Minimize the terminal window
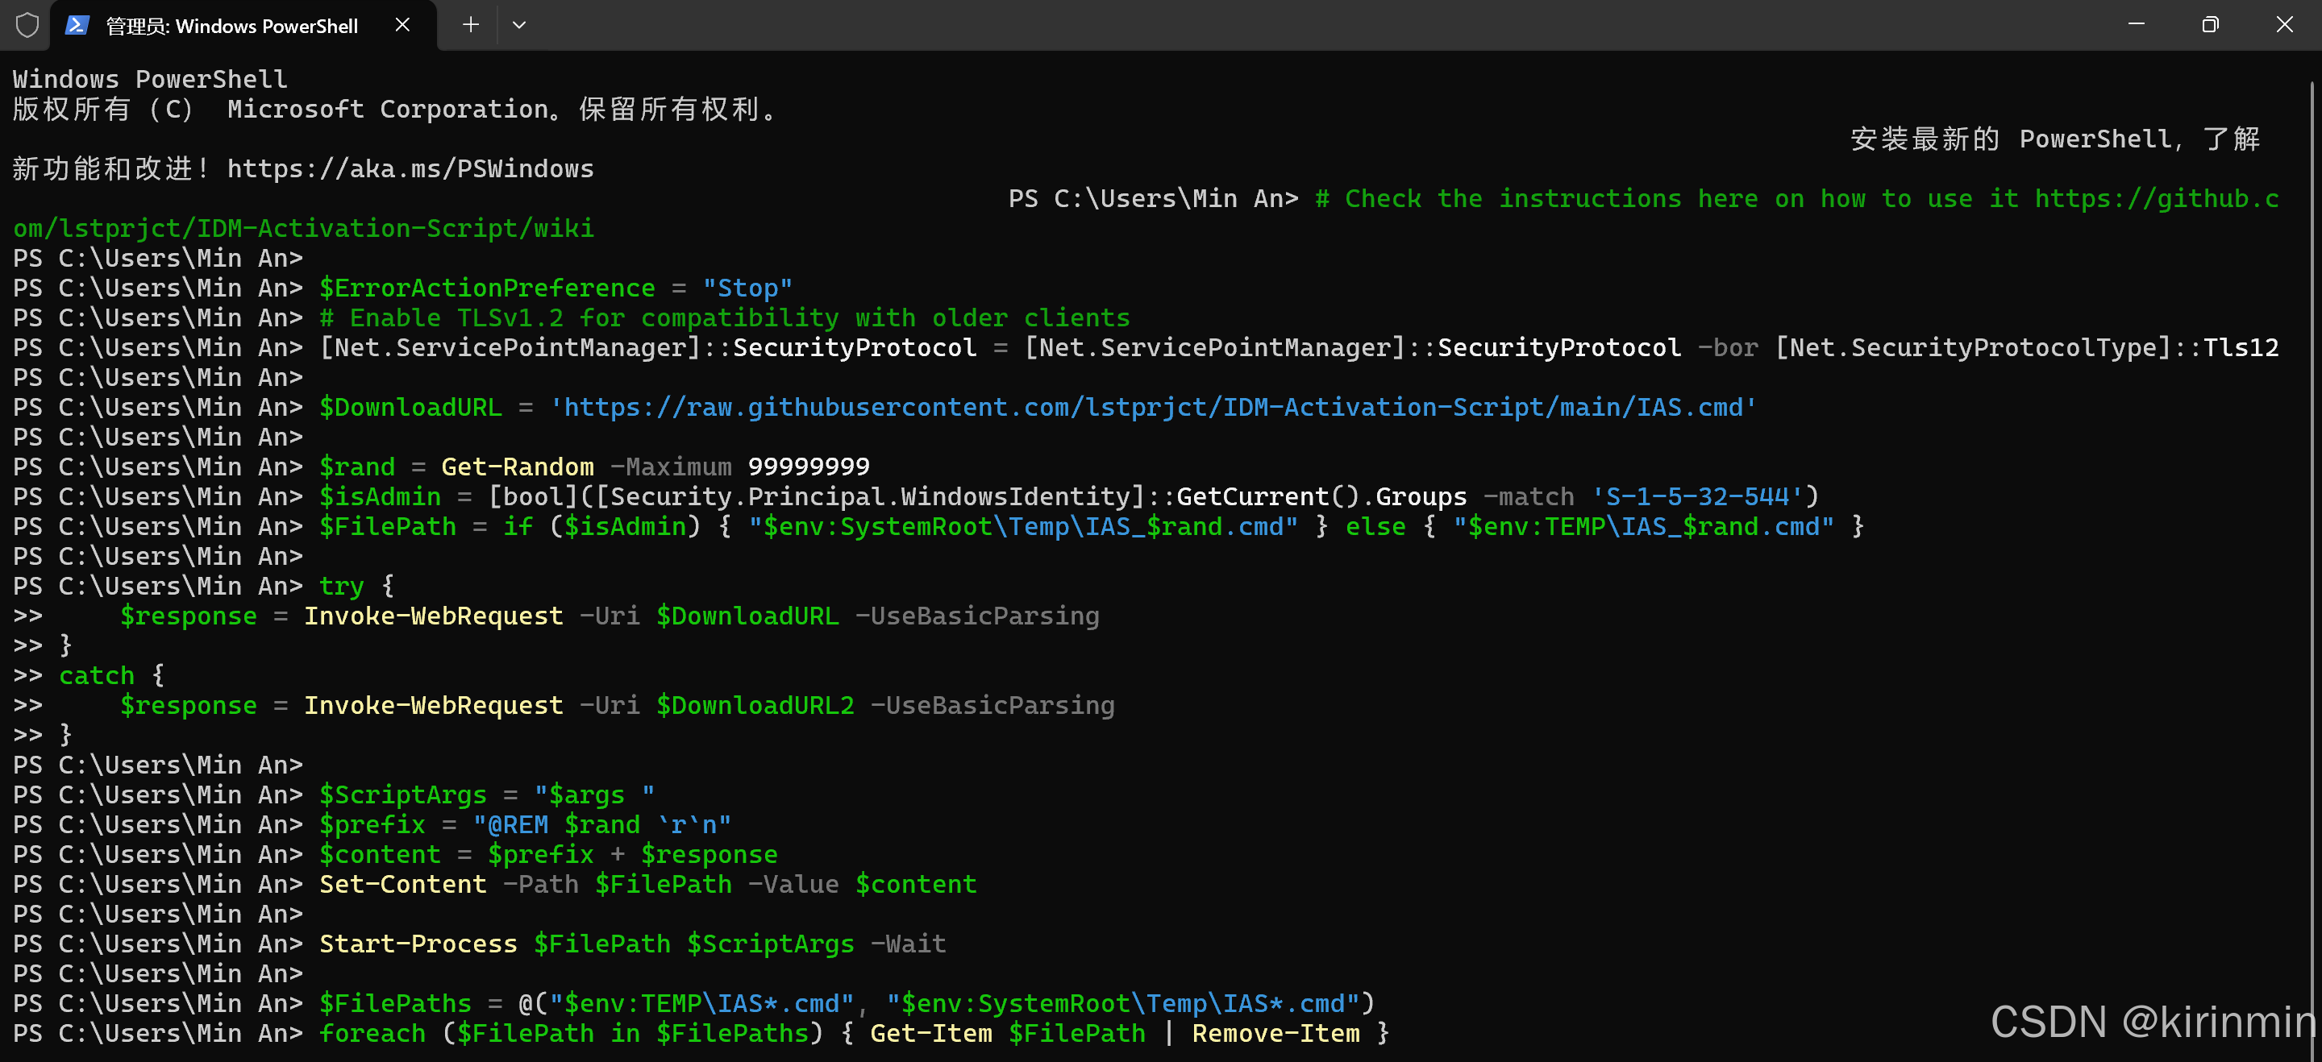 (2136, 24)
